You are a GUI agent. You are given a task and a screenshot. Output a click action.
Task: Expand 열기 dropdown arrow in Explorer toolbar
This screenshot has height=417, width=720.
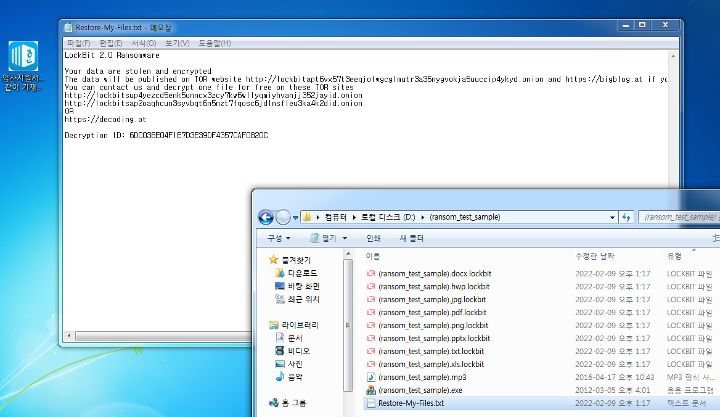click(x=345, y=238)
